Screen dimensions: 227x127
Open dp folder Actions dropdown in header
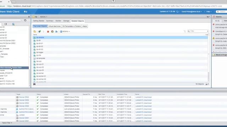coord(44,17)
